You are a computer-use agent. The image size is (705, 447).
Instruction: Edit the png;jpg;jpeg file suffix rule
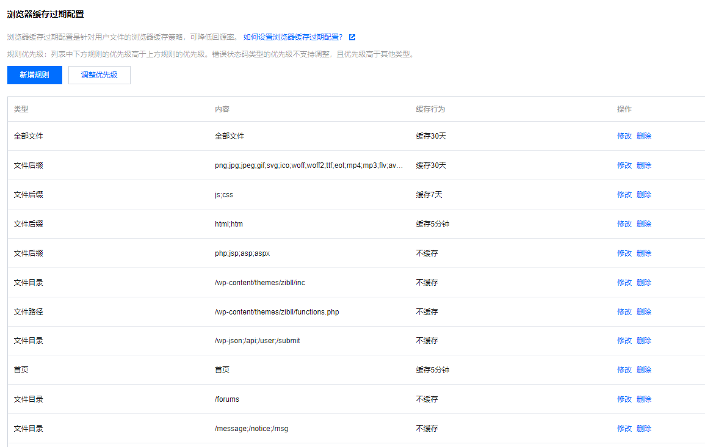[624, 165]
